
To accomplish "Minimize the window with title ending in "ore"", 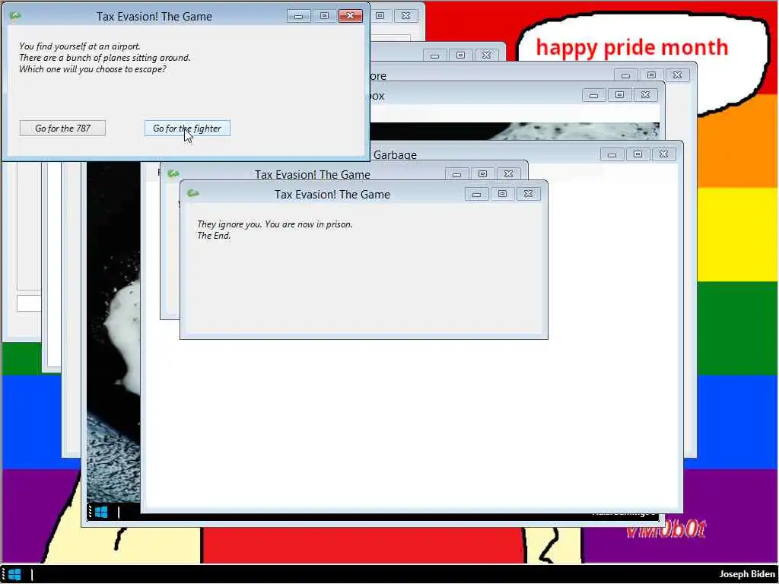I will coord(625,75).
